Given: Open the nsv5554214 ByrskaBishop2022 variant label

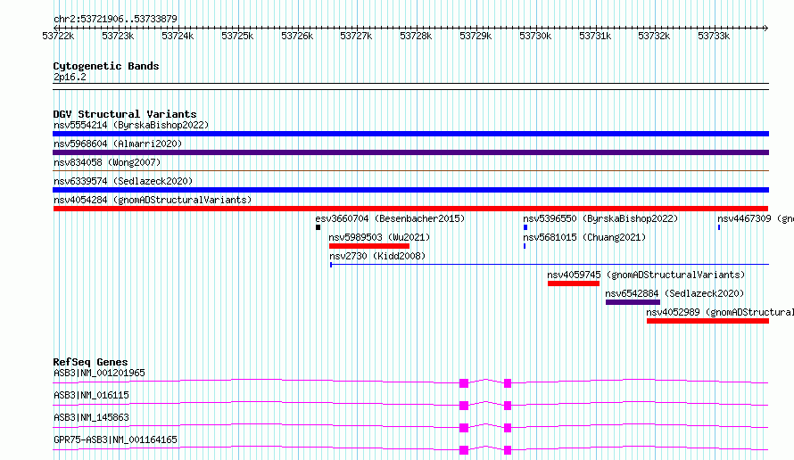Looking at the screenshot, I should (131, 125).
